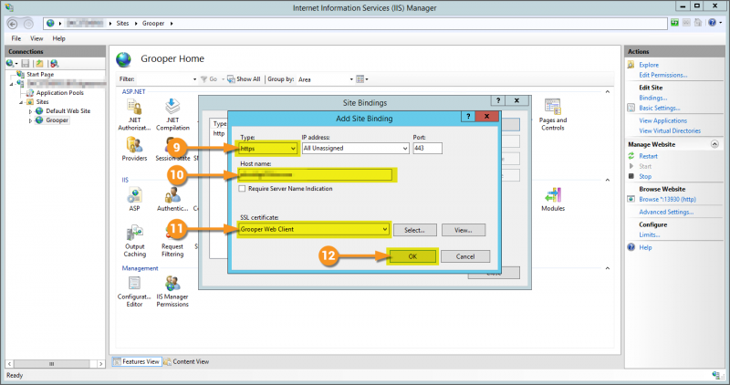Click the Help icon in the top toolbar
The width and height of the screenshot is (730, 385).
coord(713,22)
